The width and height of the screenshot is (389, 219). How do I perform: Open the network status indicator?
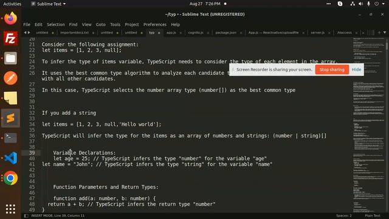(353, 4)
